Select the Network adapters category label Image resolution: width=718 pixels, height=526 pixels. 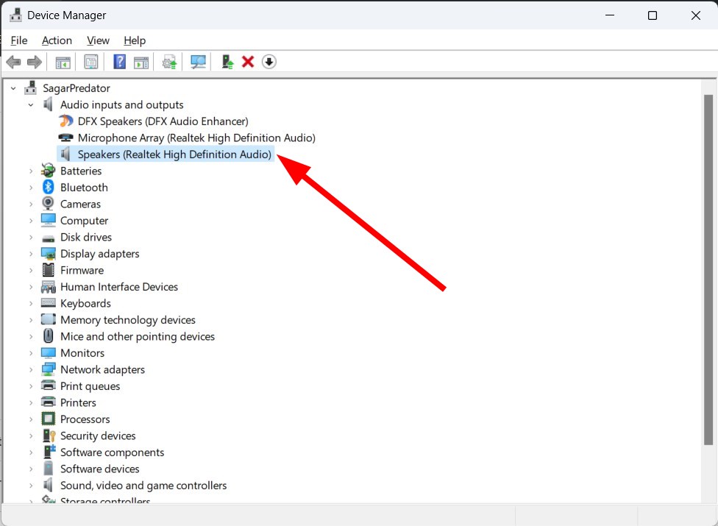(x=102, y=369)
